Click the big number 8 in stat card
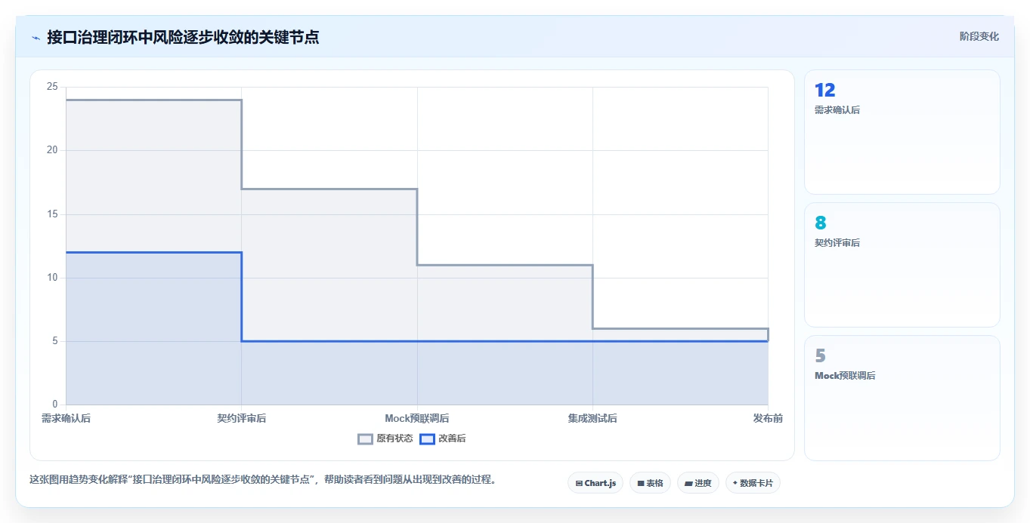1030x523 pixels. coord(821,223)
